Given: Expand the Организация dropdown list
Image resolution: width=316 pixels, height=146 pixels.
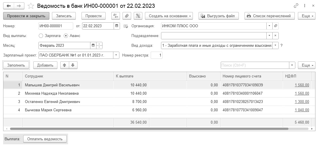Looking at the screenshot, I should (x=269, y=26).
